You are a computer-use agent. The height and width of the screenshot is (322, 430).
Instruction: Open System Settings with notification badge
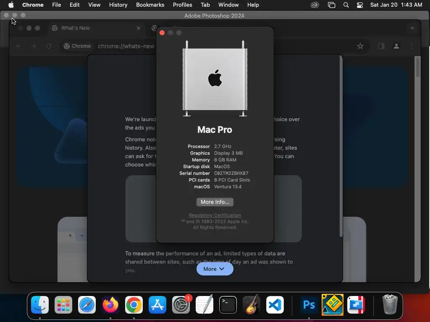181,305
